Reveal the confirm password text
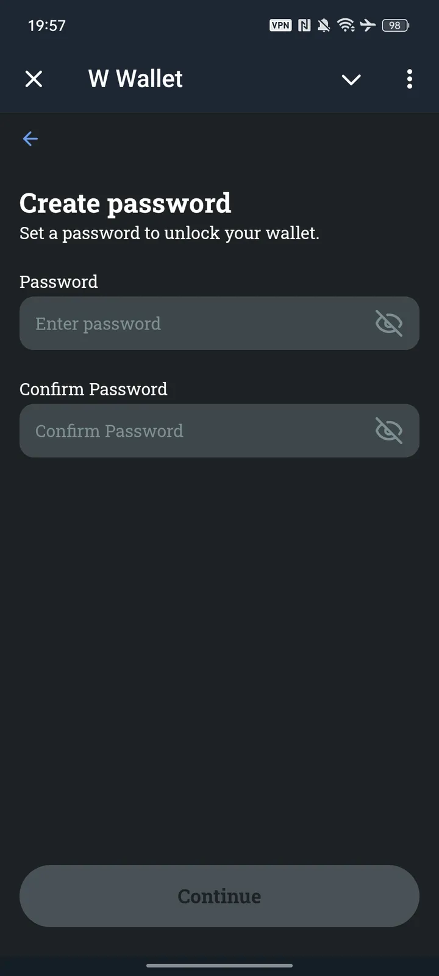The image size is (439, 976). click(389, 430)
